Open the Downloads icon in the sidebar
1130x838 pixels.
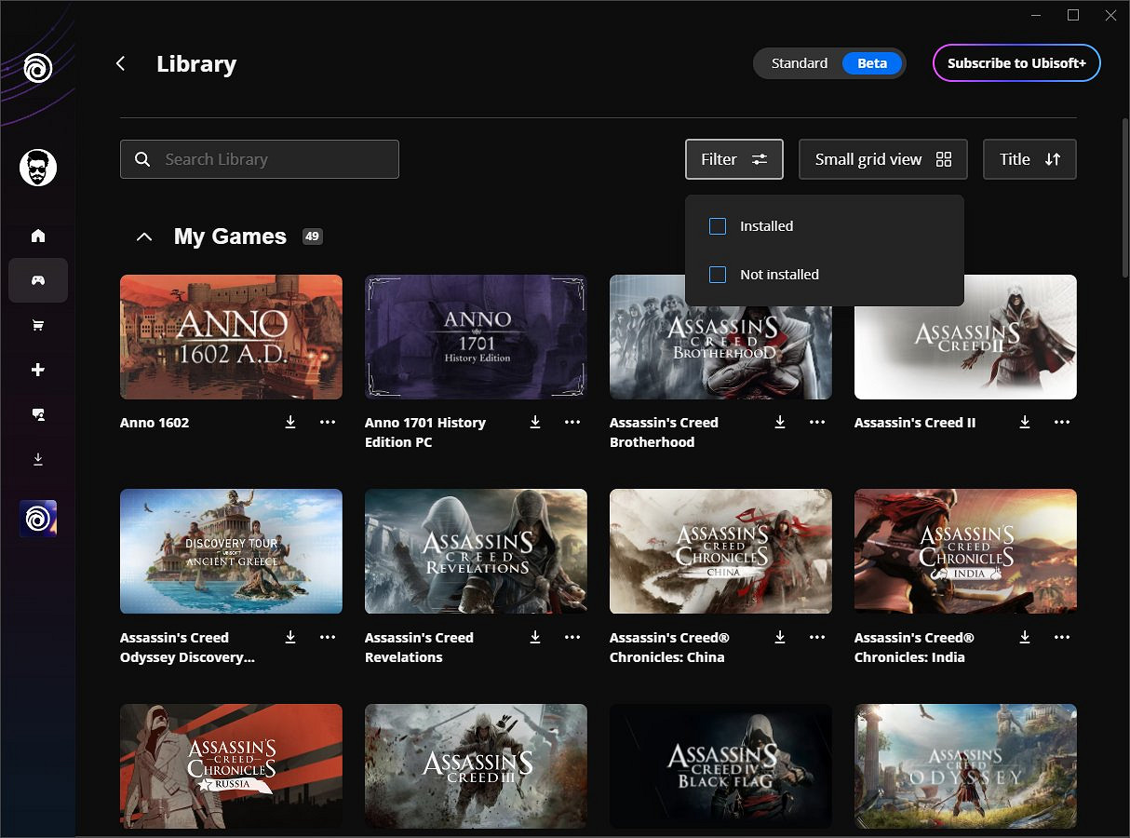click(38, 459)
